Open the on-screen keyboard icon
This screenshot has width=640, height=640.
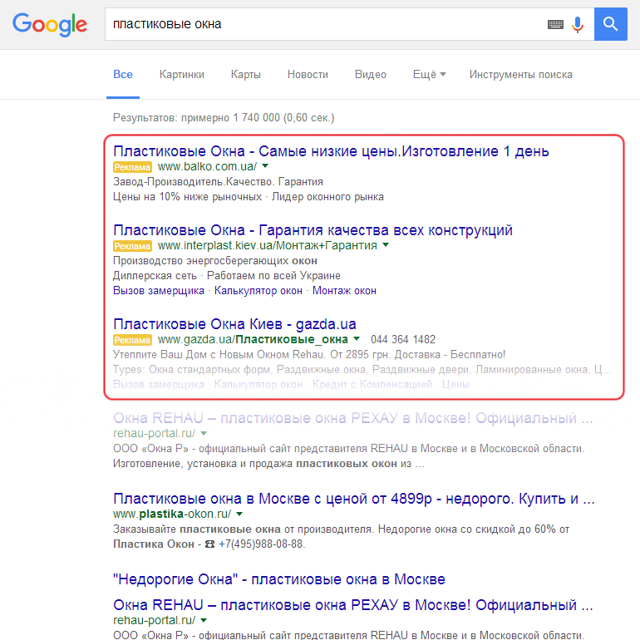click(x=555, y=24)
